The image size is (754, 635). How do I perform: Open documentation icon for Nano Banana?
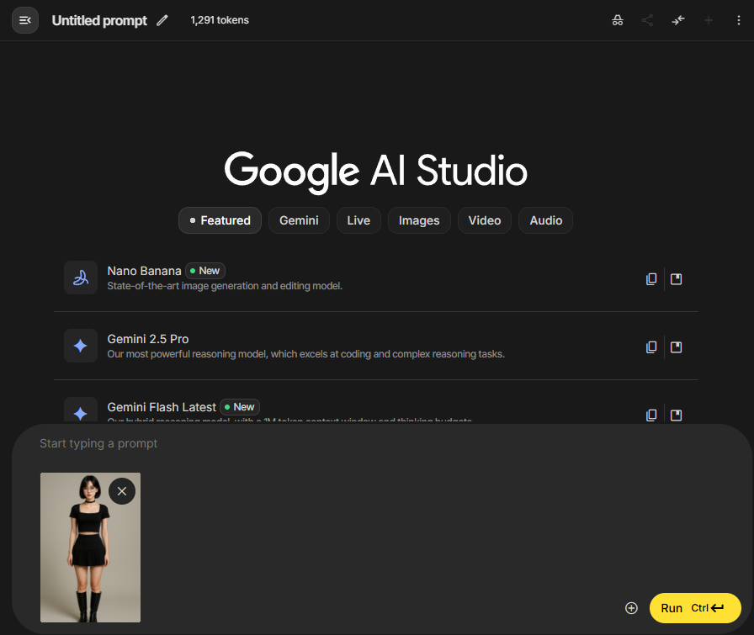(676, 279)
